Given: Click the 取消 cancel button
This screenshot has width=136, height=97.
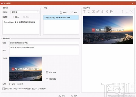Looking at the screenshot, I should 74,96.
